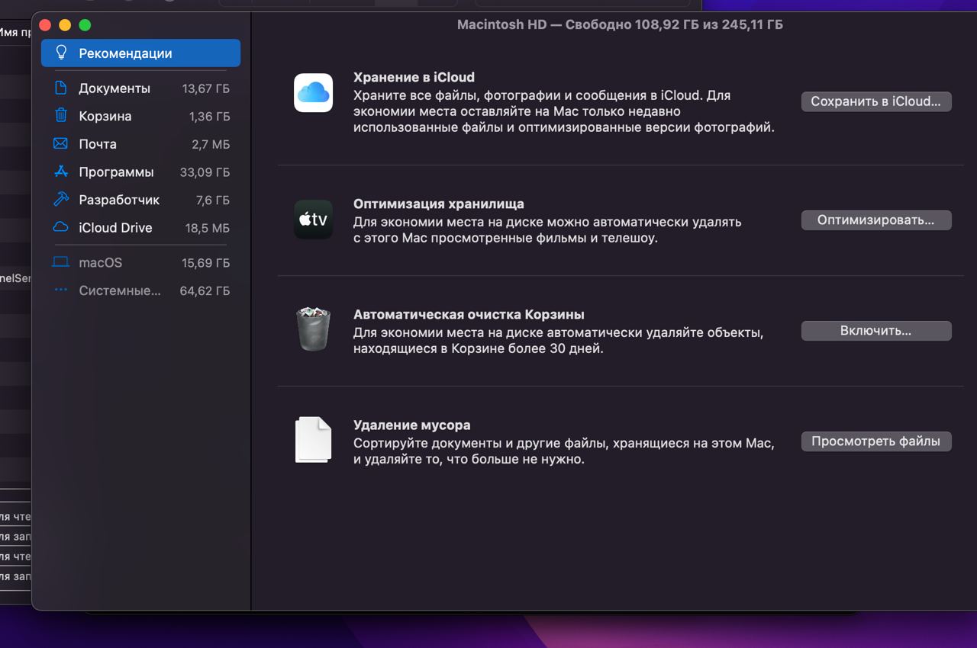Click the 64,62 ГБ size value
The height and width of the screenshot is (648, 977).
pyautogui.click(x=205, y=290)
